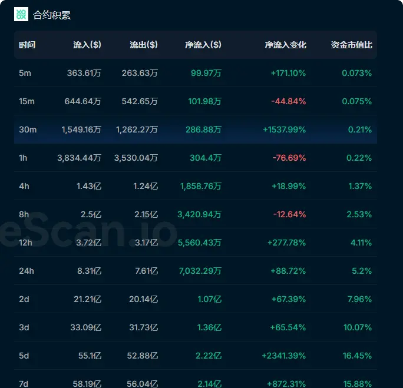Click the 3d time row label
Screen dimensions: 403x388
[24, 327]
